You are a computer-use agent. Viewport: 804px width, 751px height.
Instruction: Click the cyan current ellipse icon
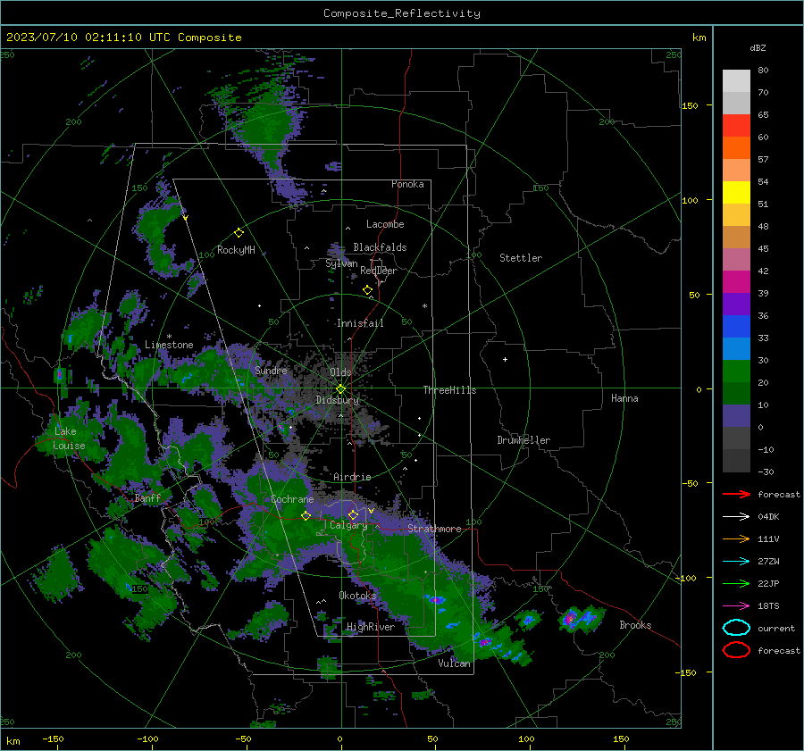tap(736, 628)
